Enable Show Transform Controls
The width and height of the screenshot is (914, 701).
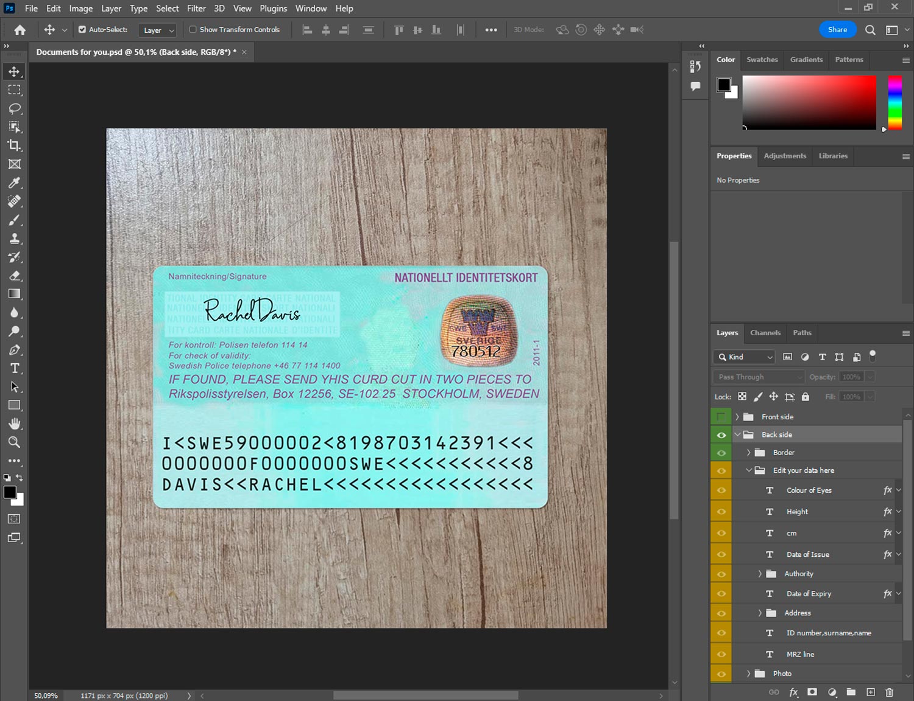pos(193,29)
